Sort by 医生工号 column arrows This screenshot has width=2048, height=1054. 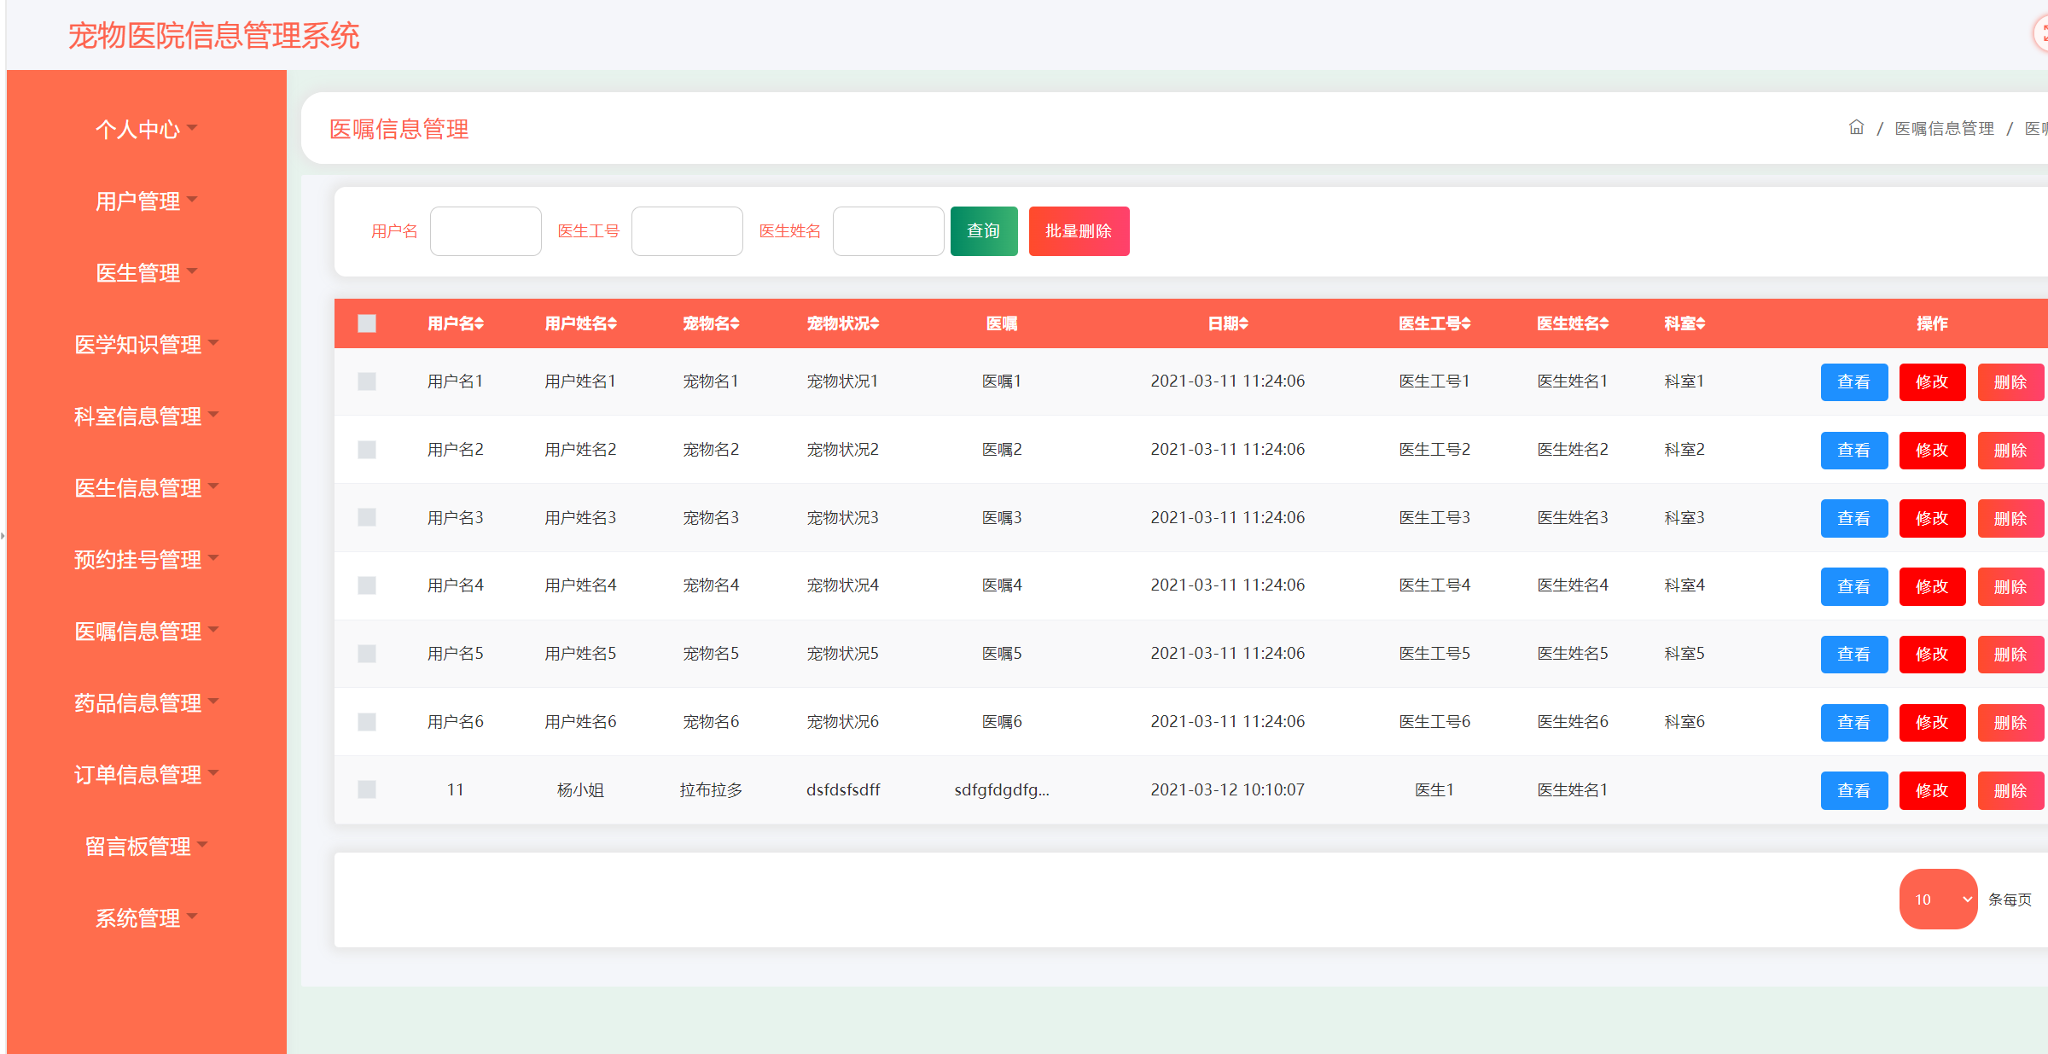pos(1466,323)
